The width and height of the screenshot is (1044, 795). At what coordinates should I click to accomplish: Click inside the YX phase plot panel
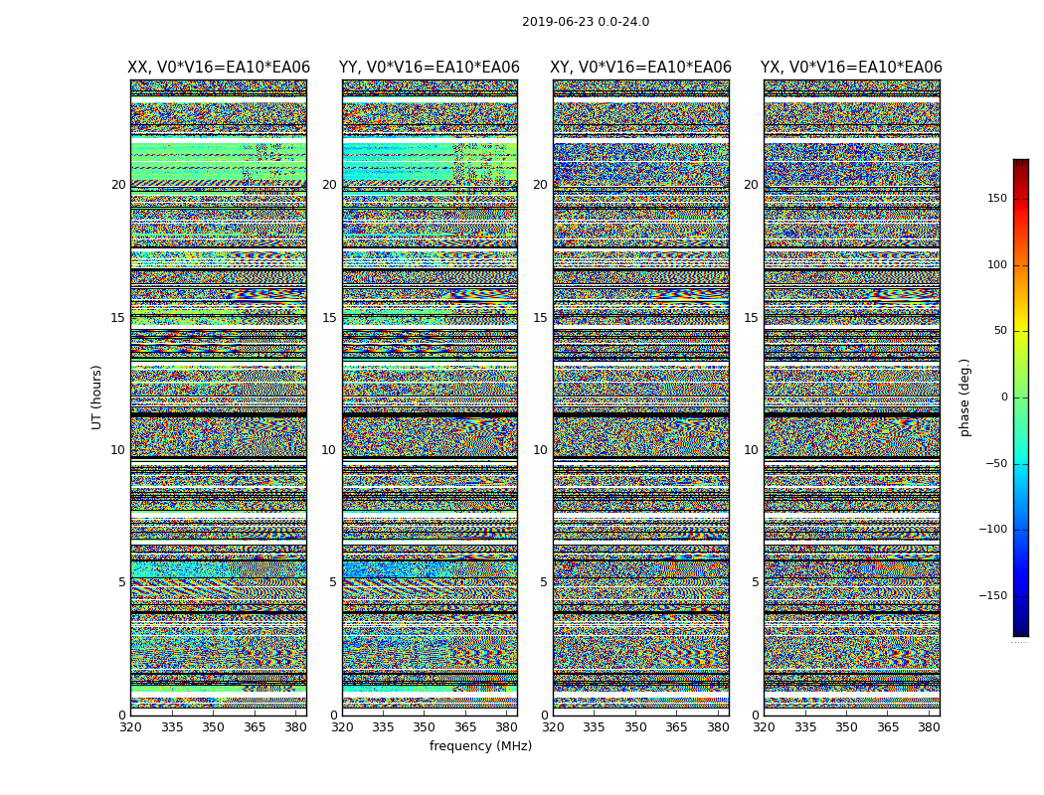pos(851,397)
